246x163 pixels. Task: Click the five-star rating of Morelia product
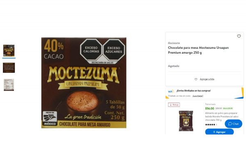[210, 125]
